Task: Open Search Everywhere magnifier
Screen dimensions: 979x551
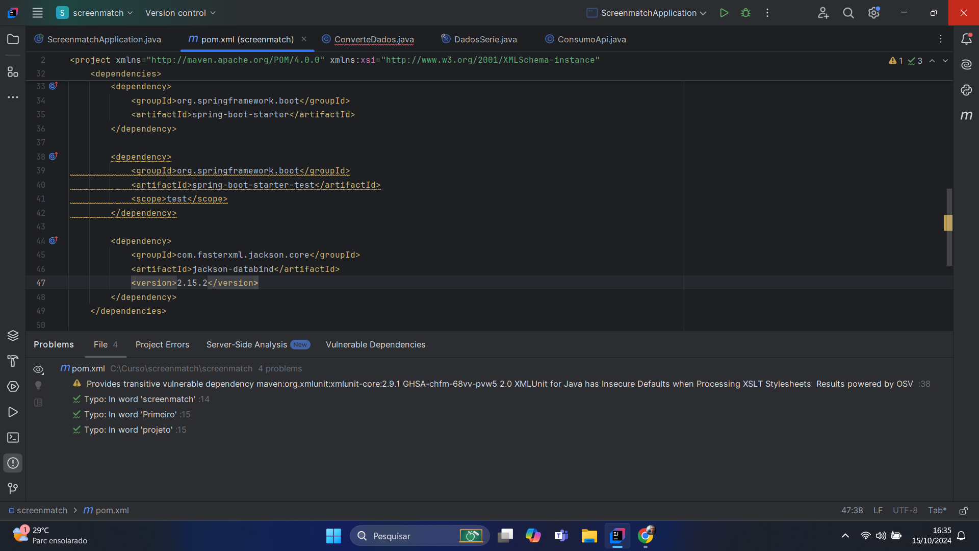Action: 848,13
